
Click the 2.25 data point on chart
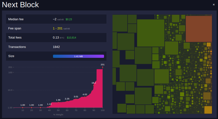[67, 101]
